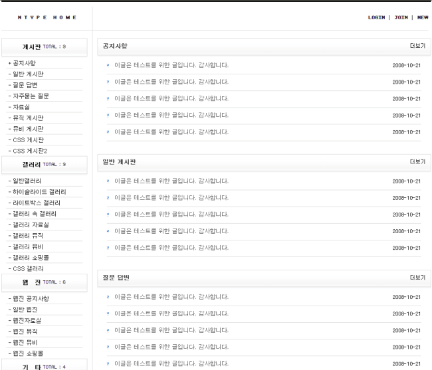This screenshot has height=370, width=432.
Task: Open the NTYPE HOME logo link
Action: [x=47, y=17]
